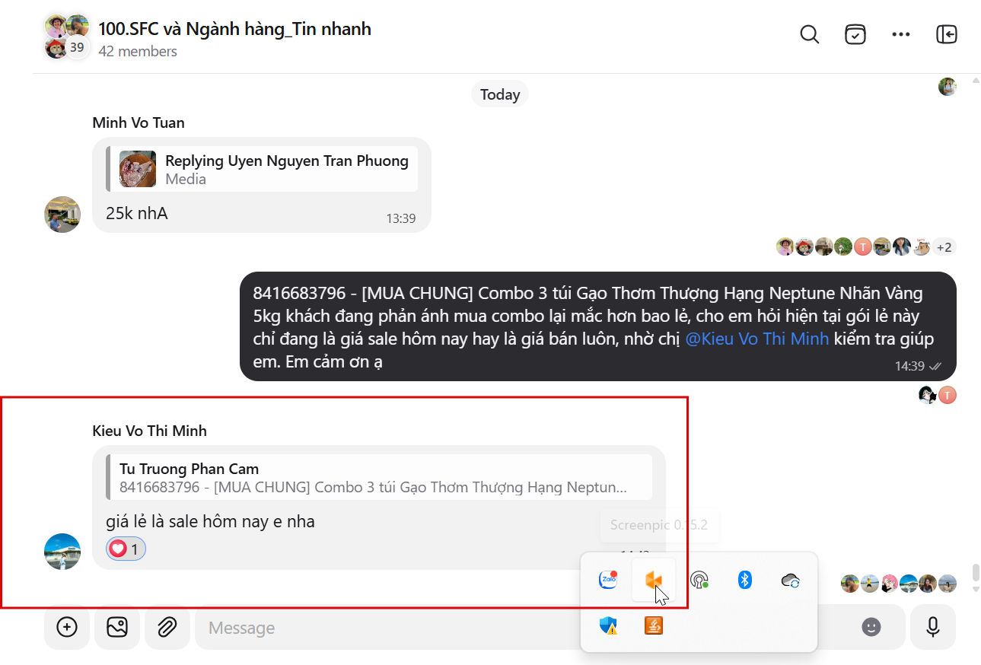
Task: Click the 14:39 timestamp on dark message
Action: click(909, 366)
